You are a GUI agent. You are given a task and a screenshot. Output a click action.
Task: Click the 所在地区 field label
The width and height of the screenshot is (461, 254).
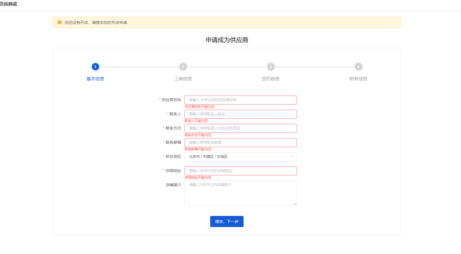tap(173, 156)
